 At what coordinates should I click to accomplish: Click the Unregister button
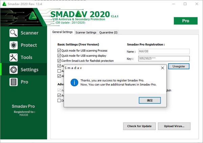pos(179,66)
